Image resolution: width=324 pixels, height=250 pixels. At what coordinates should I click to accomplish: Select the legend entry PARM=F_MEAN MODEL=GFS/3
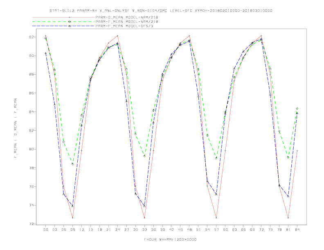point(124,26)
